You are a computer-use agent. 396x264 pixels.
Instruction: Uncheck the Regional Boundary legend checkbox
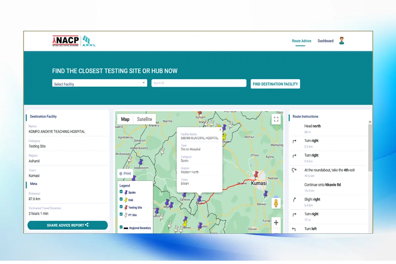121,227
